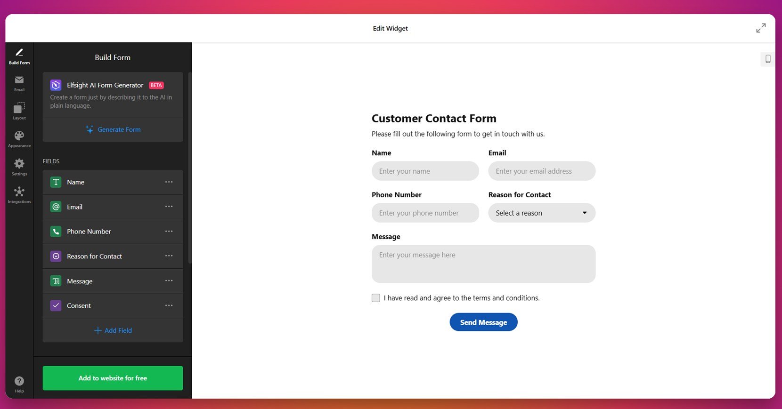Click the Edit Widget title

click(x=390, y=28)
